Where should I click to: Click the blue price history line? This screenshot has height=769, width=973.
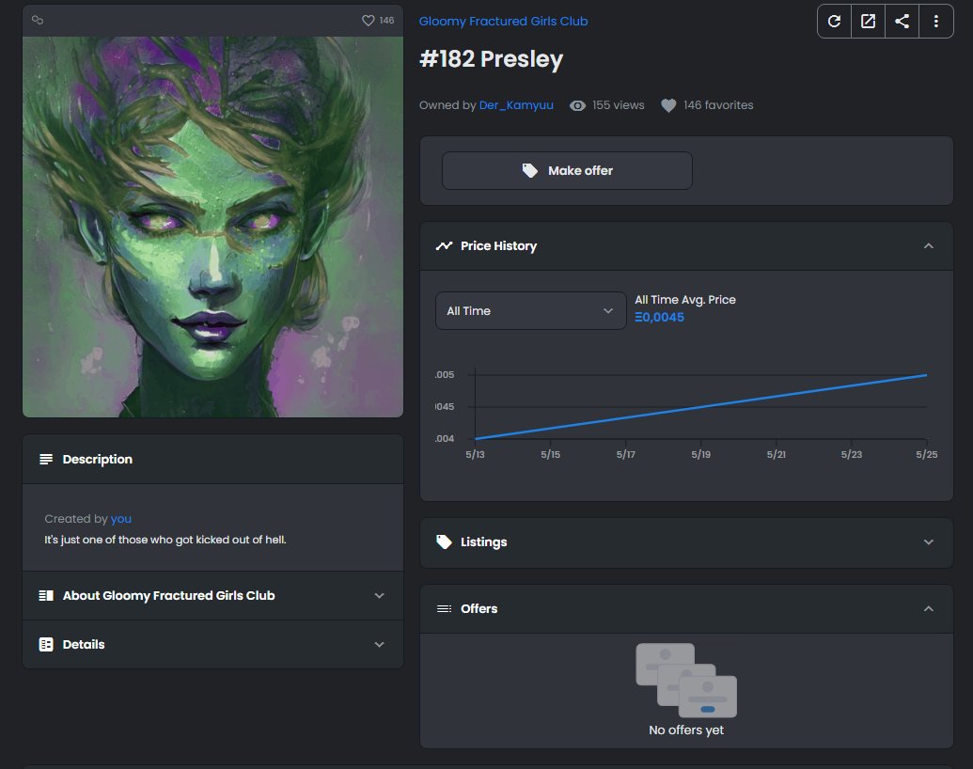pyautogui.click(x=700, y=407)
